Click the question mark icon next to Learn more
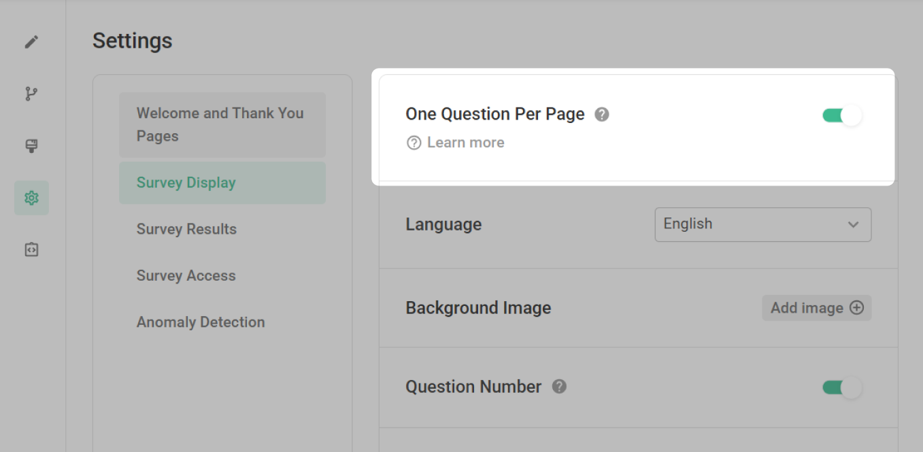 pyautogui.click(x=414, y=143)
